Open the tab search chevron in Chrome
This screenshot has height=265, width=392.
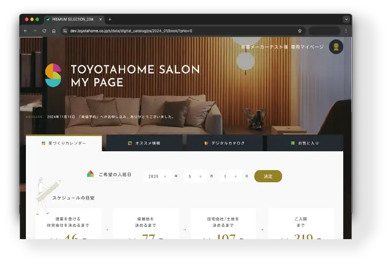(346, 19)
